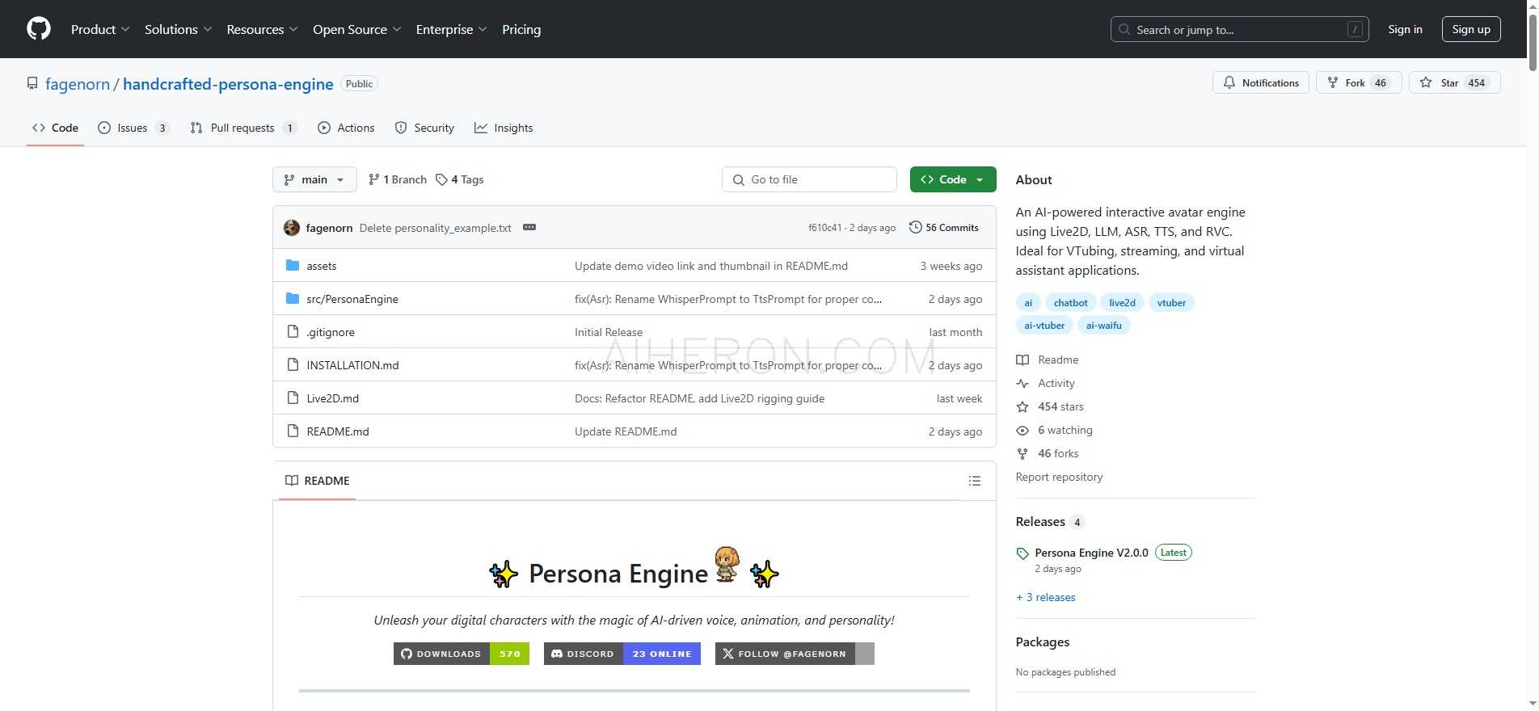Open the Enterprise dropdown
1539x711 pixels.
[452, 29]
